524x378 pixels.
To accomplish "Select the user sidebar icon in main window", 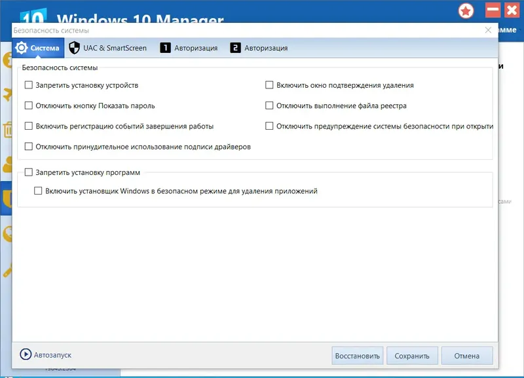I will [x=8, y=164].
